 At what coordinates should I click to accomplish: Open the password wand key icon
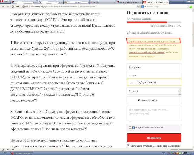click(18, 7)
